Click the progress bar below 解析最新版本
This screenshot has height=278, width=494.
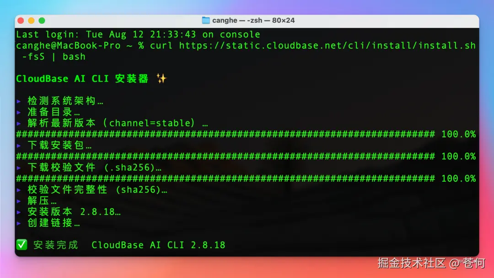click(x=246, y=134)
